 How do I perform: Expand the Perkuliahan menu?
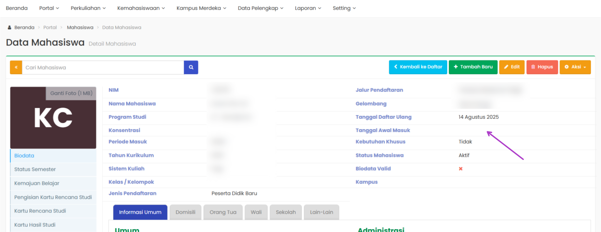pos(88,8)
